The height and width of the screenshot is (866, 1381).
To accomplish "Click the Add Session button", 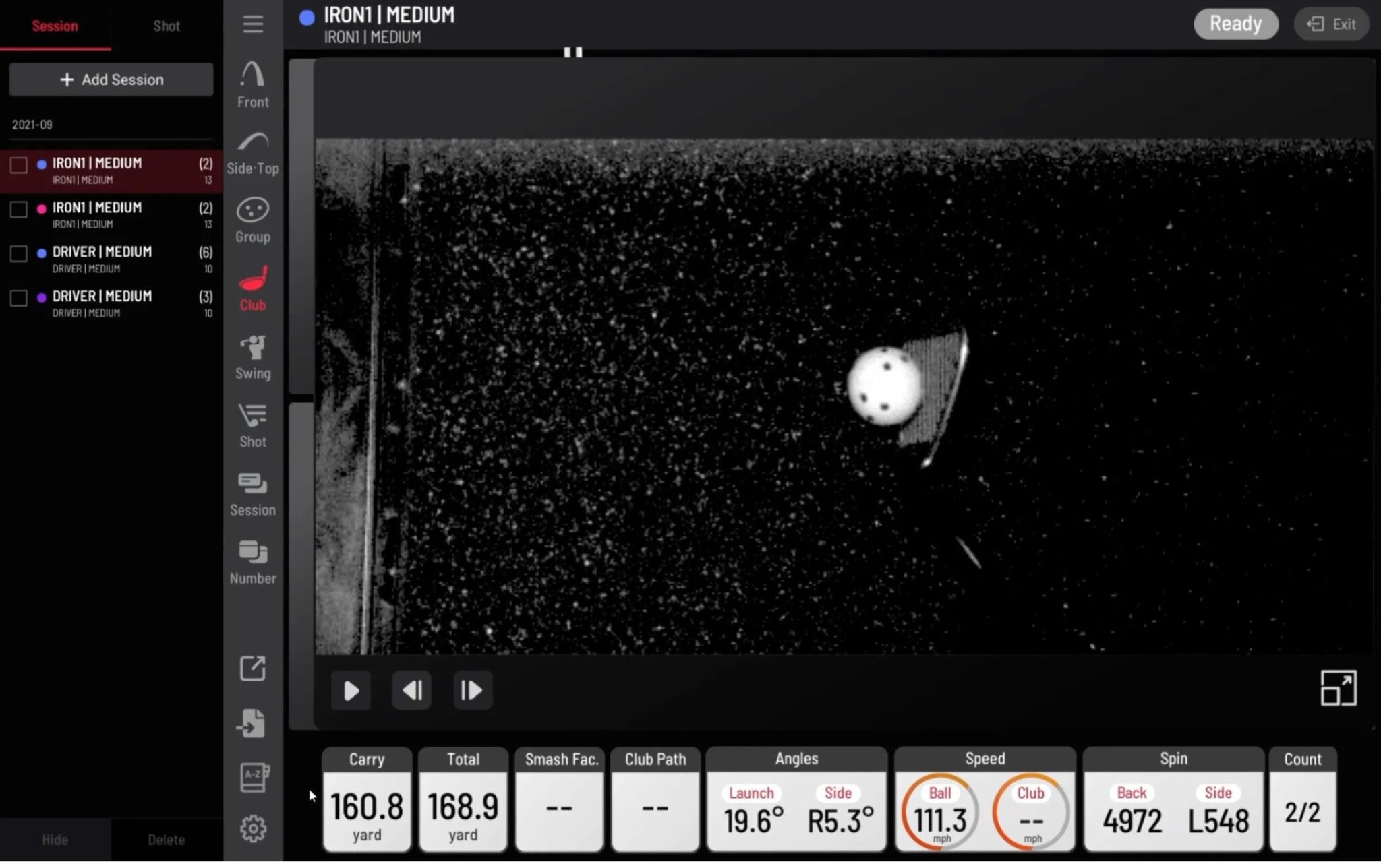I will (x=111, y=79).
